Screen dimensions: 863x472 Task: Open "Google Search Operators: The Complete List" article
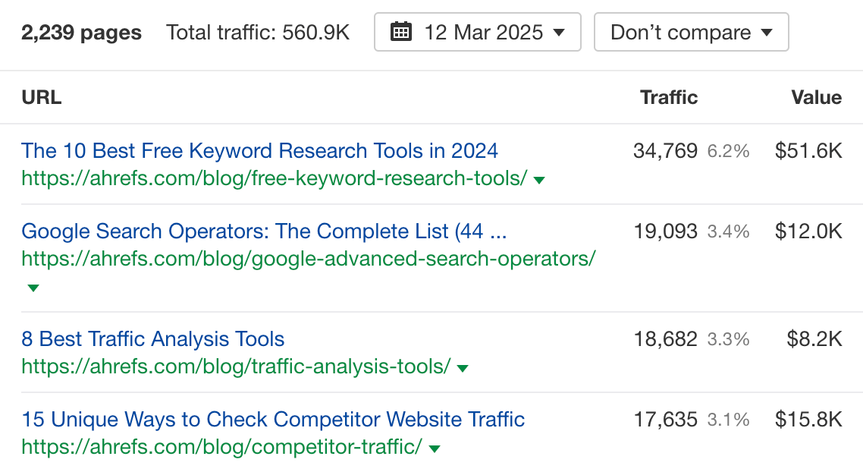(266, 231)
